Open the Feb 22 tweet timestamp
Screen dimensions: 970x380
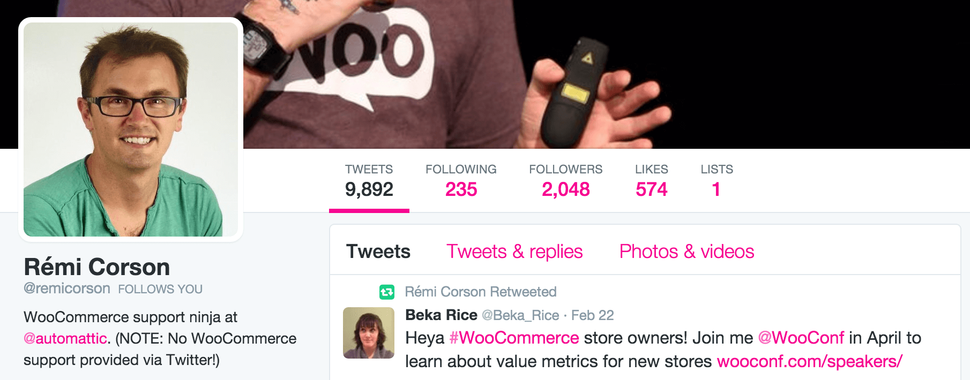point(592,315)
